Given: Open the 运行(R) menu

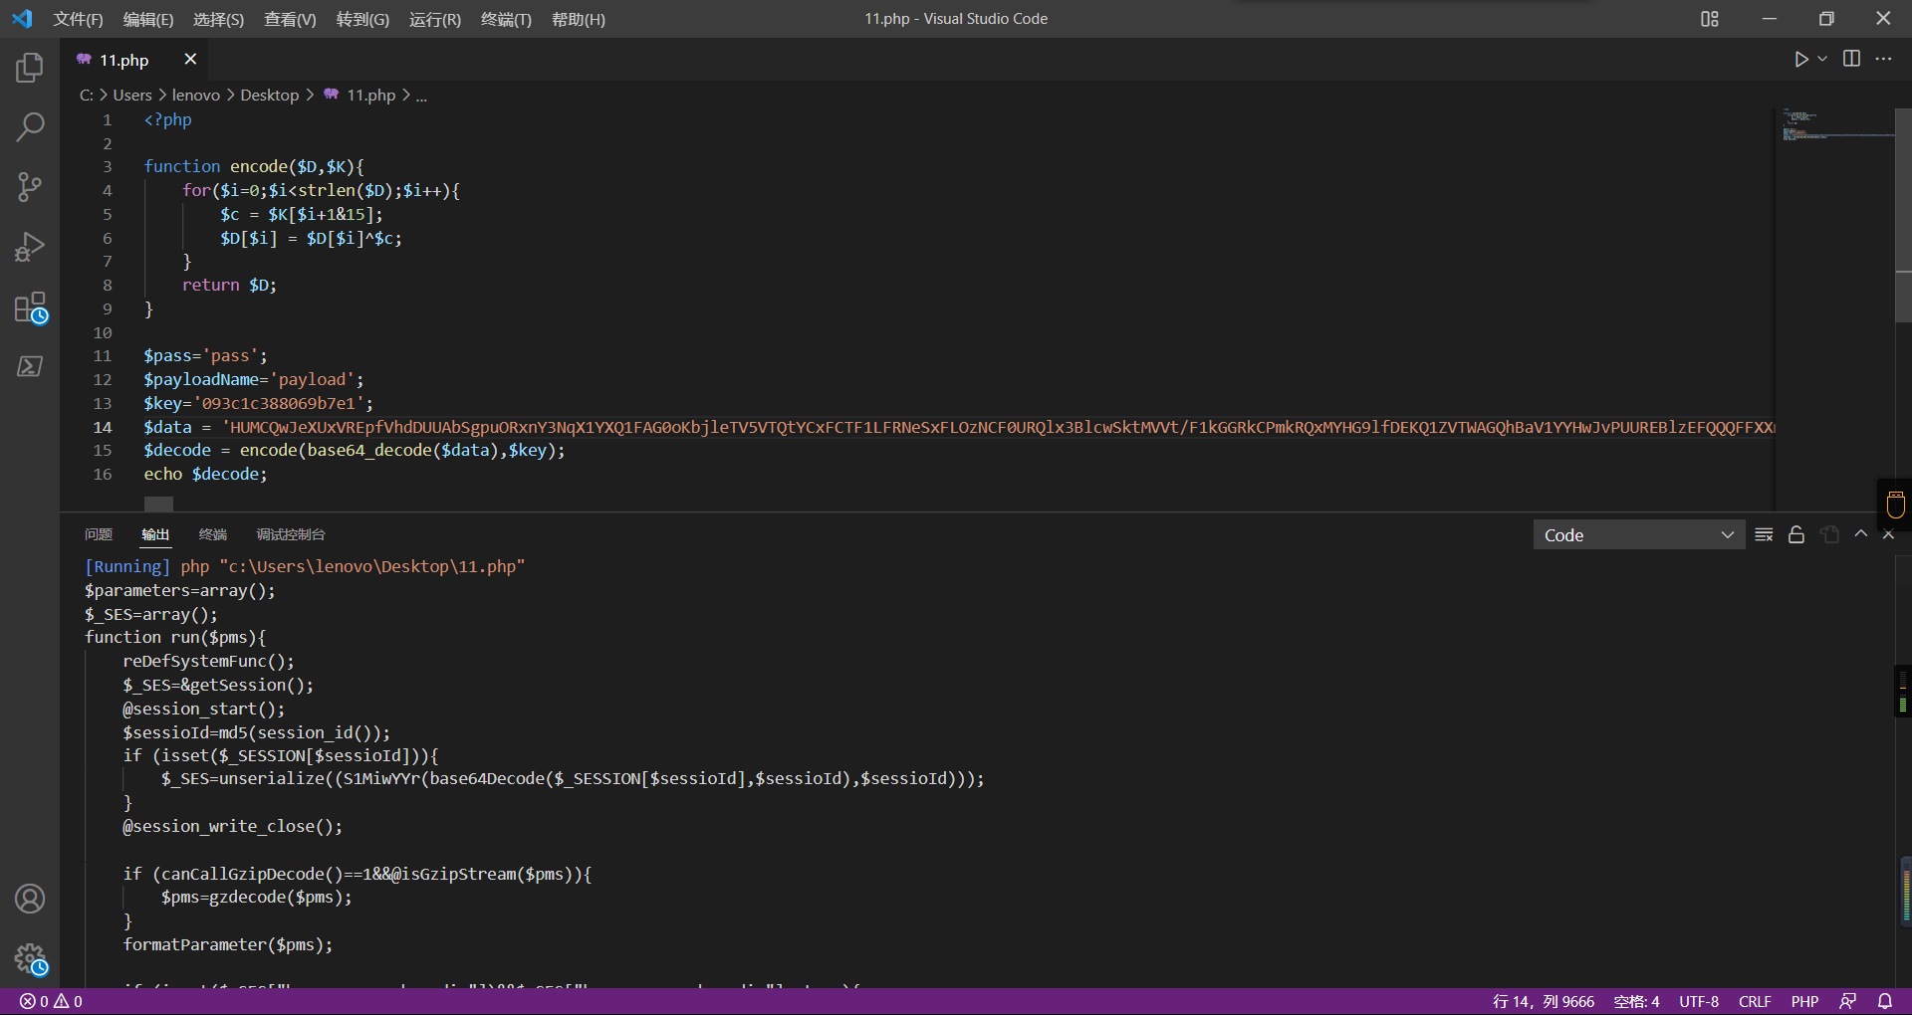Looking at the screenshot, I should click(435, 19).
